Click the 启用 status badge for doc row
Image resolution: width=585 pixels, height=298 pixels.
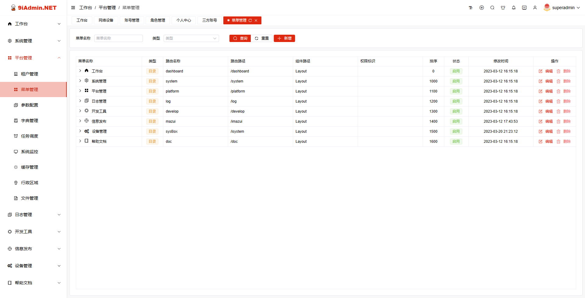(x=456, y=141)
